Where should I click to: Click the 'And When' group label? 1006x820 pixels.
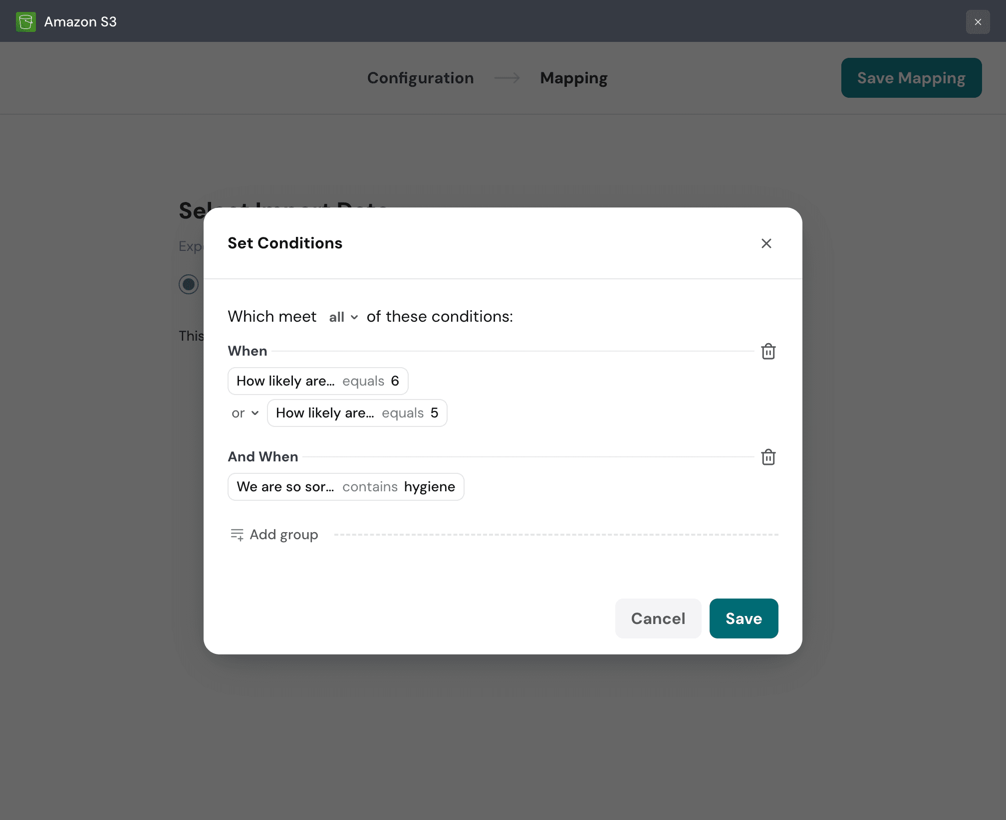coord(263,457)
